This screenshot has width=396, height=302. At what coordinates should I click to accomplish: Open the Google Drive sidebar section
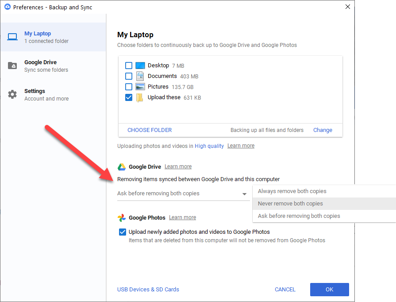[53, 66]
